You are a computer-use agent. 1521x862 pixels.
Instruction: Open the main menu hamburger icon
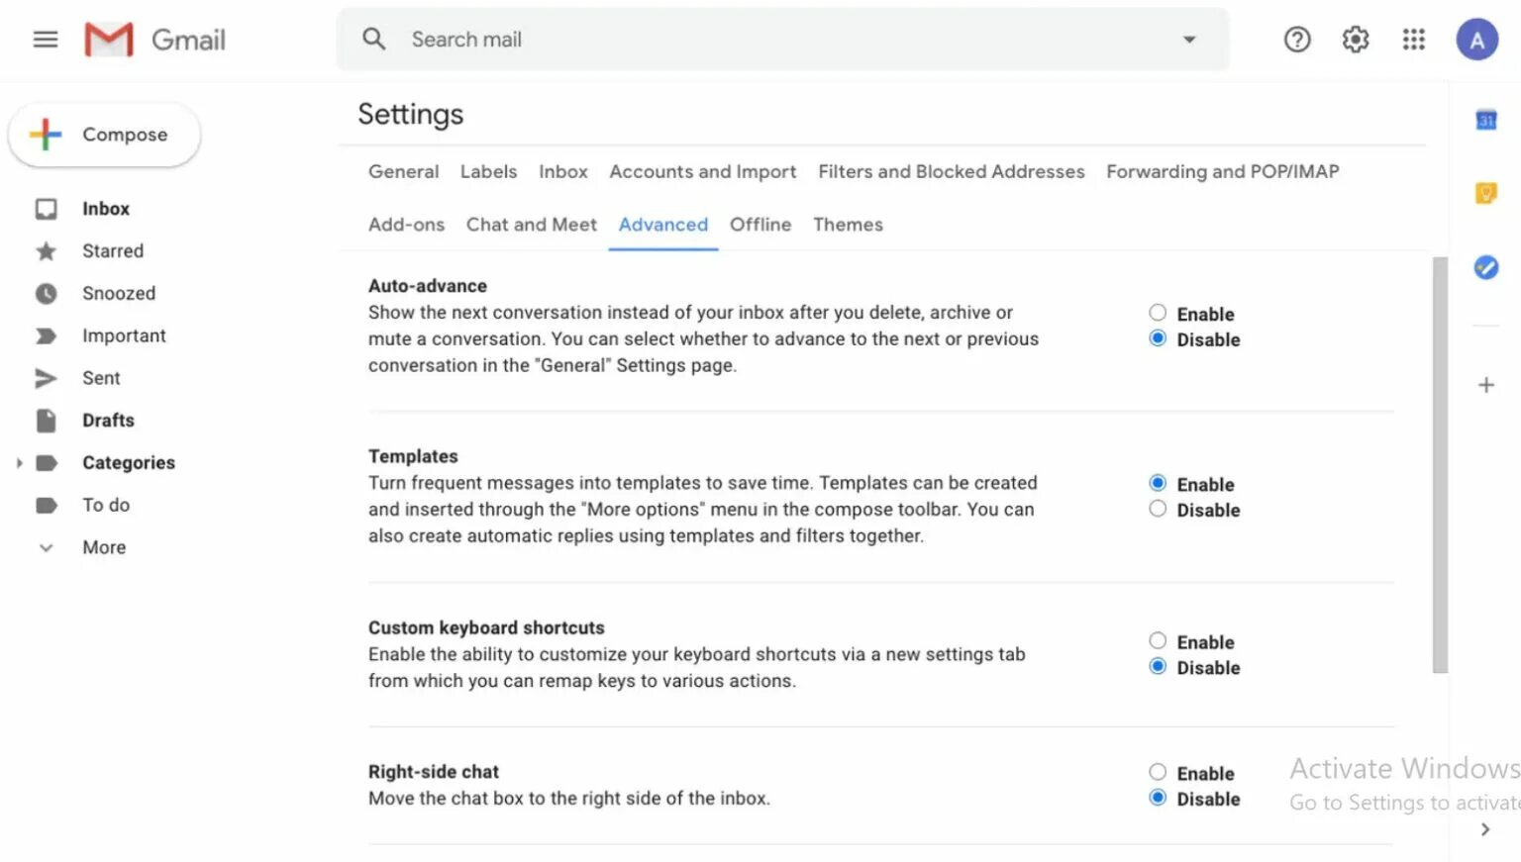coord(46,40)
